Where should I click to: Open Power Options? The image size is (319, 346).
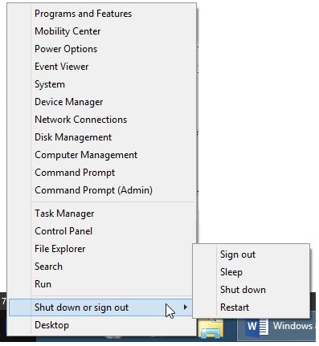click(x=66, y=49)
